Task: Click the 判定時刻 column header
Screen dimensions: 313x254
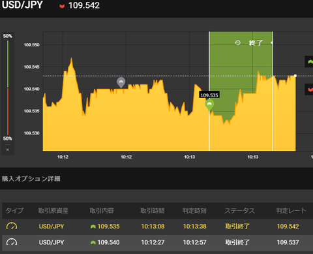Action: click(194, 210)
